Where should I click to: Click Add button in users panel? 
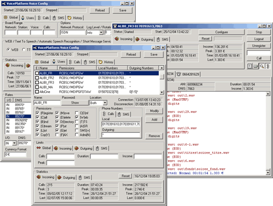pyautogui.click(x=154, y=119)
